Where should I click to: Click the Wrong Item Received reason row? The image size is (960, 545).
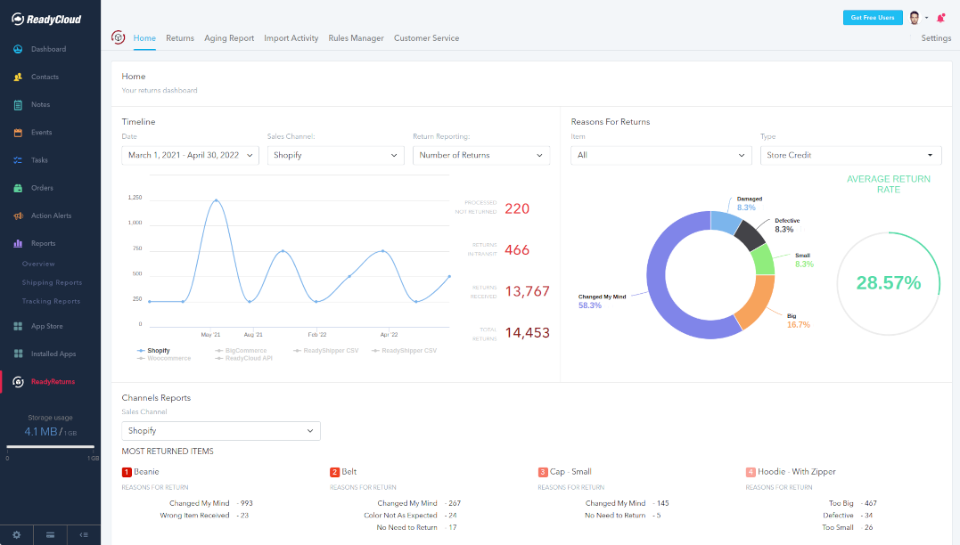click(204, 516)
